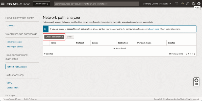Image resolution: width=202 pixels, height=101 pixels.
Task: Launch Cloud Shell developer tools icon
Action: [176, 4]
